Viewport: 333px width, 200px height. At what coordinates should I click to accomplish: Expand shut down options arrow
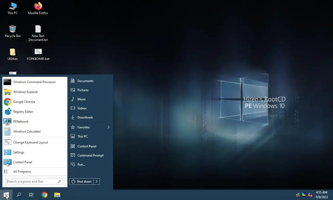coord(97,182)
